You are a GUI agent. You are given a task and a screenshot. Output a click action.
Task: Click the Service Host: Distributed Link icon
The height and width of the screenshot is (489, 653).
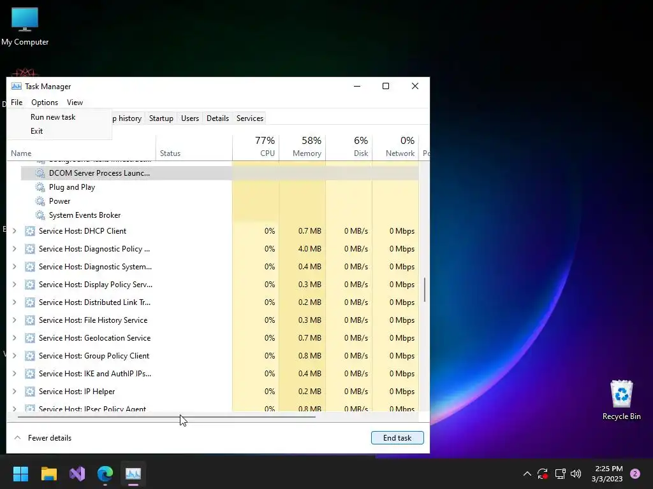click(29, 302)
